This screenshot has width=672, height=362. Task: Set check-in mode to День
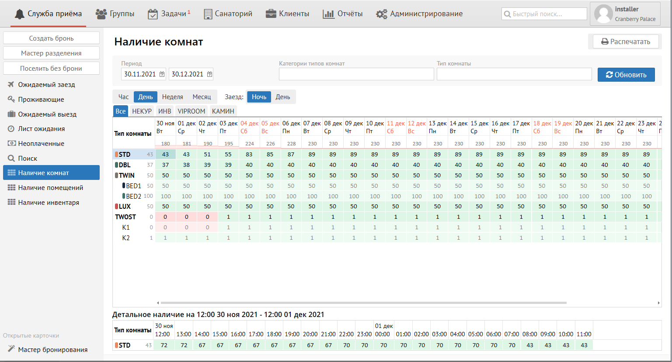[282, 97]
